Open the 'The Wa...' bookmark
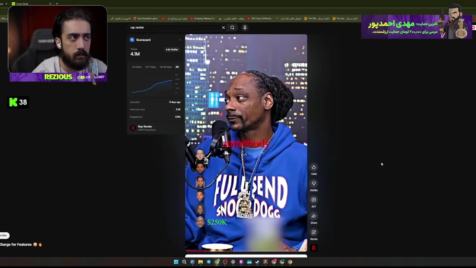Screen dimensions: 476x268 click(316, 19)
